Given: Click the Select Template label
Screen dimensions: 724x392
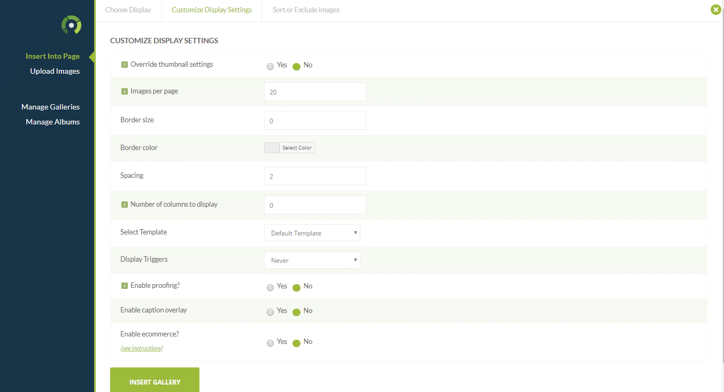Looking at the screenshot, I should click(143, 232).
